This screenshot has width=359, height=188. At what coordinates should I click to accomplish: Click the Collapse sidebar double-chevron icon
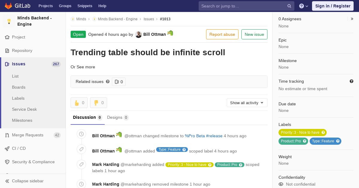click(7, 181)
